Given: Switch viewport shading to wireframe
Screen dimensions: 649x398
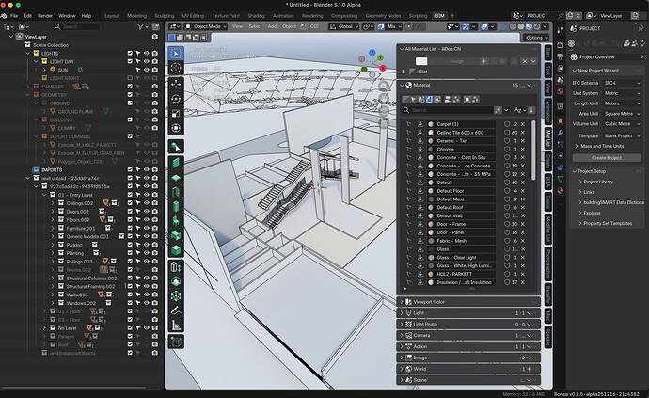Looking at the screenshot, I should (x=513, y=26).
